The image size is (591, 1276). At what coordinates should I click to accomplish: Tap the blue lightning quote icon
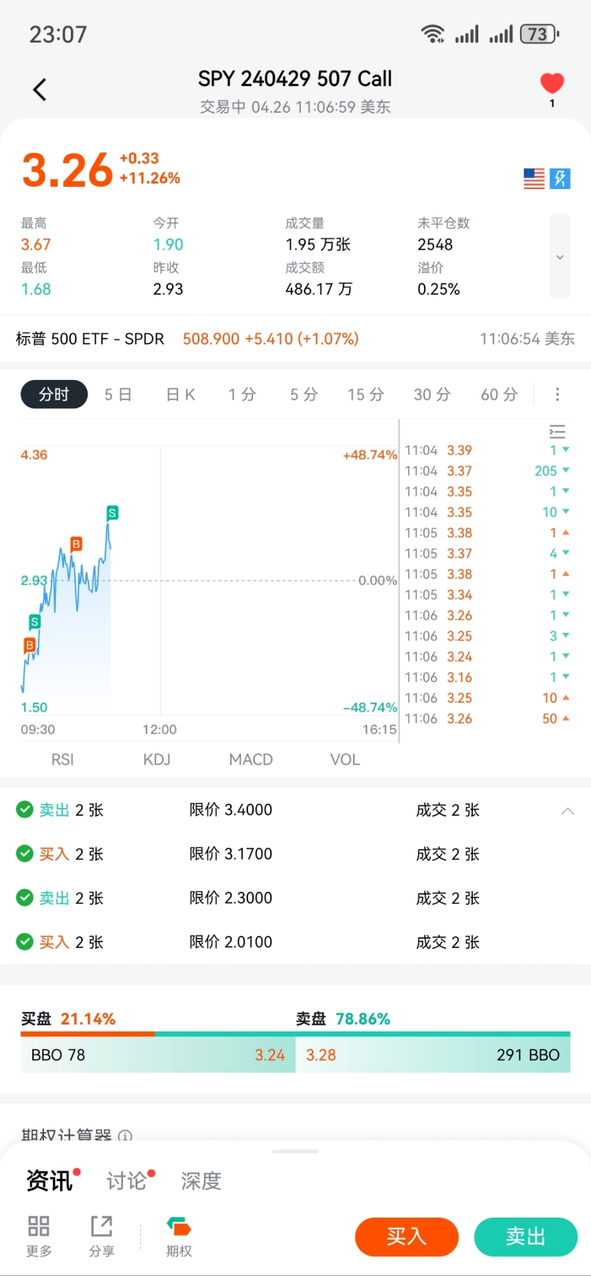pyautogui.click(x=560, y=179)
